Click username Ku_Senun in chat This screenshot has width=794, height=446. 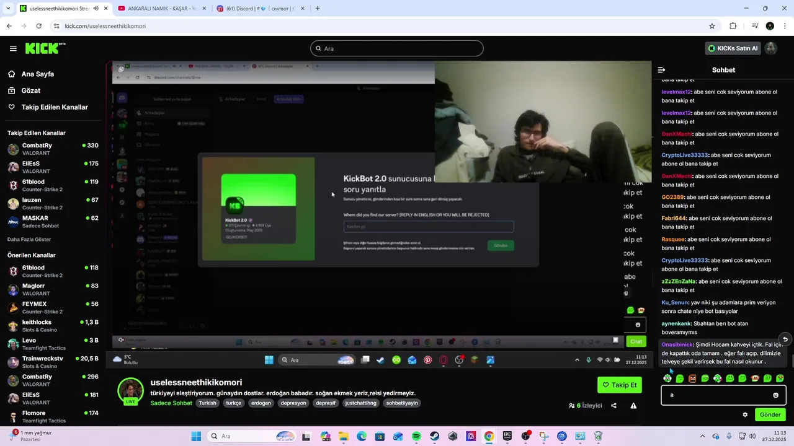(675, 302)
